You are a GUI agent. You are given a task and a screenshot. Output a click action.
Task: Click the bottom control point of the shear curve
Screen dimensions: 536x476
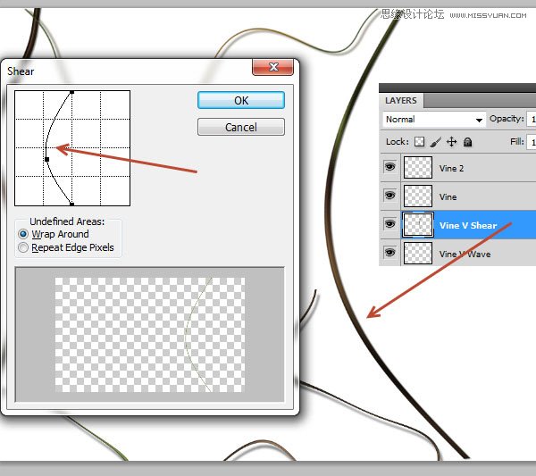tap(71, 204)
